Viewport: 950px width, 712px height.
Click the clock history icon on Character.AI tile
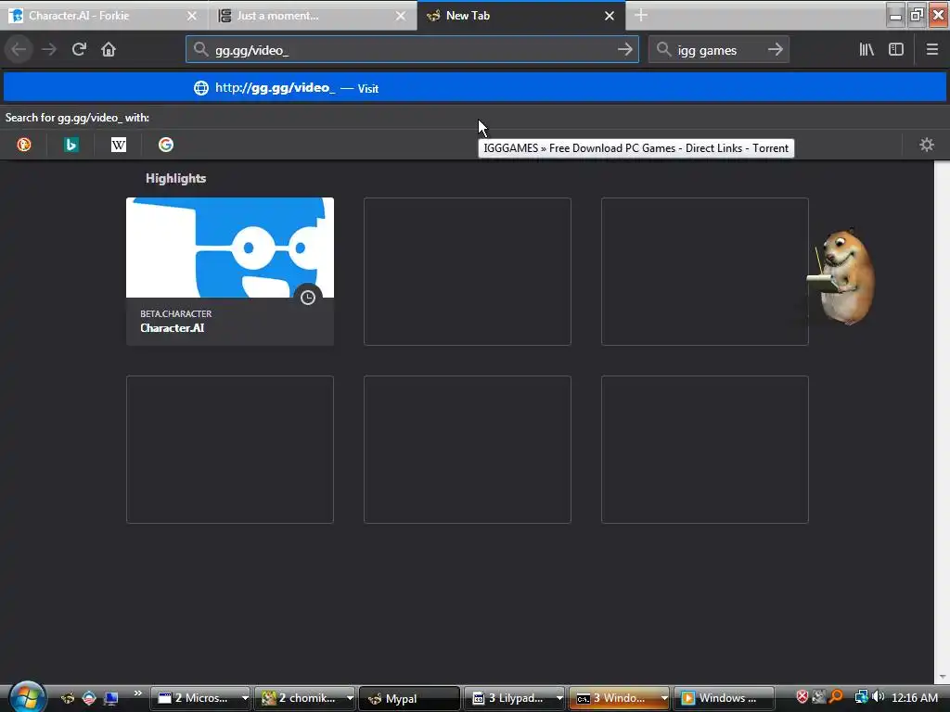click(308, 298)
